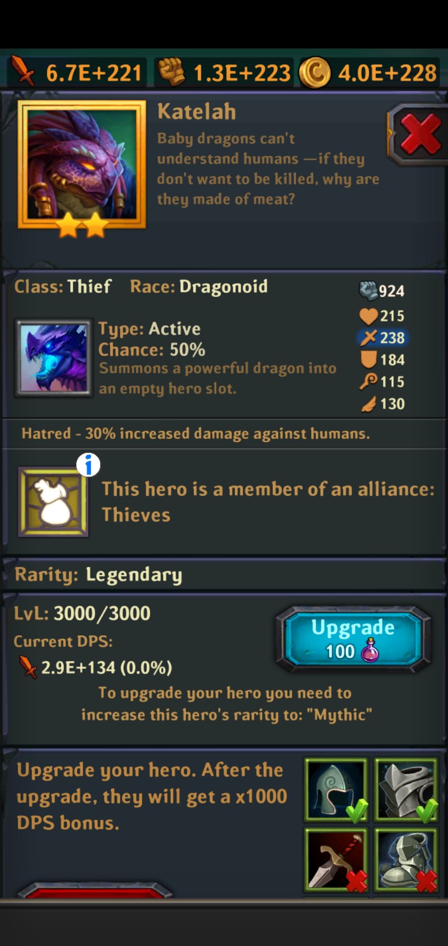Tap the dragon summon skill icon

click(x=54, y=358)
